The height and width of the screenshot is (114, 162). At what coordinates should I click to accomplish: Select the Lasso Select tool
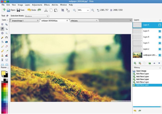tap(2, 29)
